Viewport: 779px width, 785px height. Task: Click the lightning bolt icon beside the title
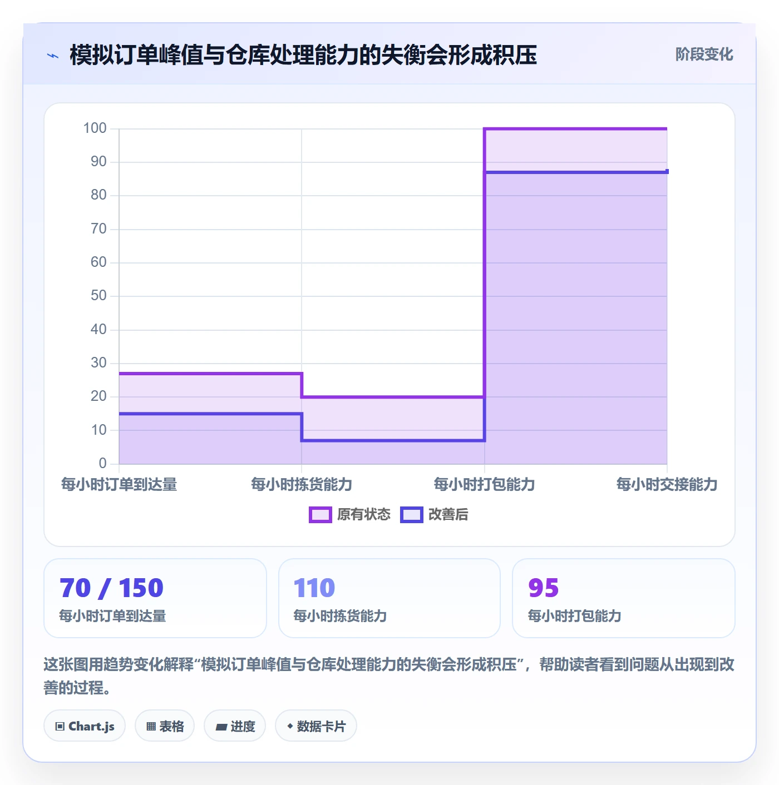[53, 56]
